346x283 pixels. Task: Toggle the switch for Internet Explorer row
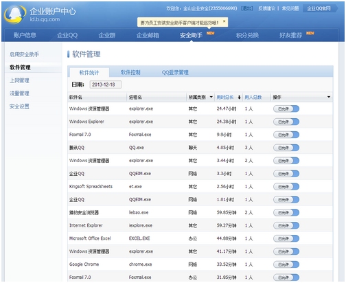tap(286, 225)
